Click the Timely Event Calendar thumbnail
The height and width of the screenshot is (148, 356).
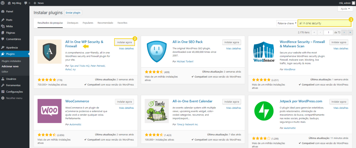157,111
